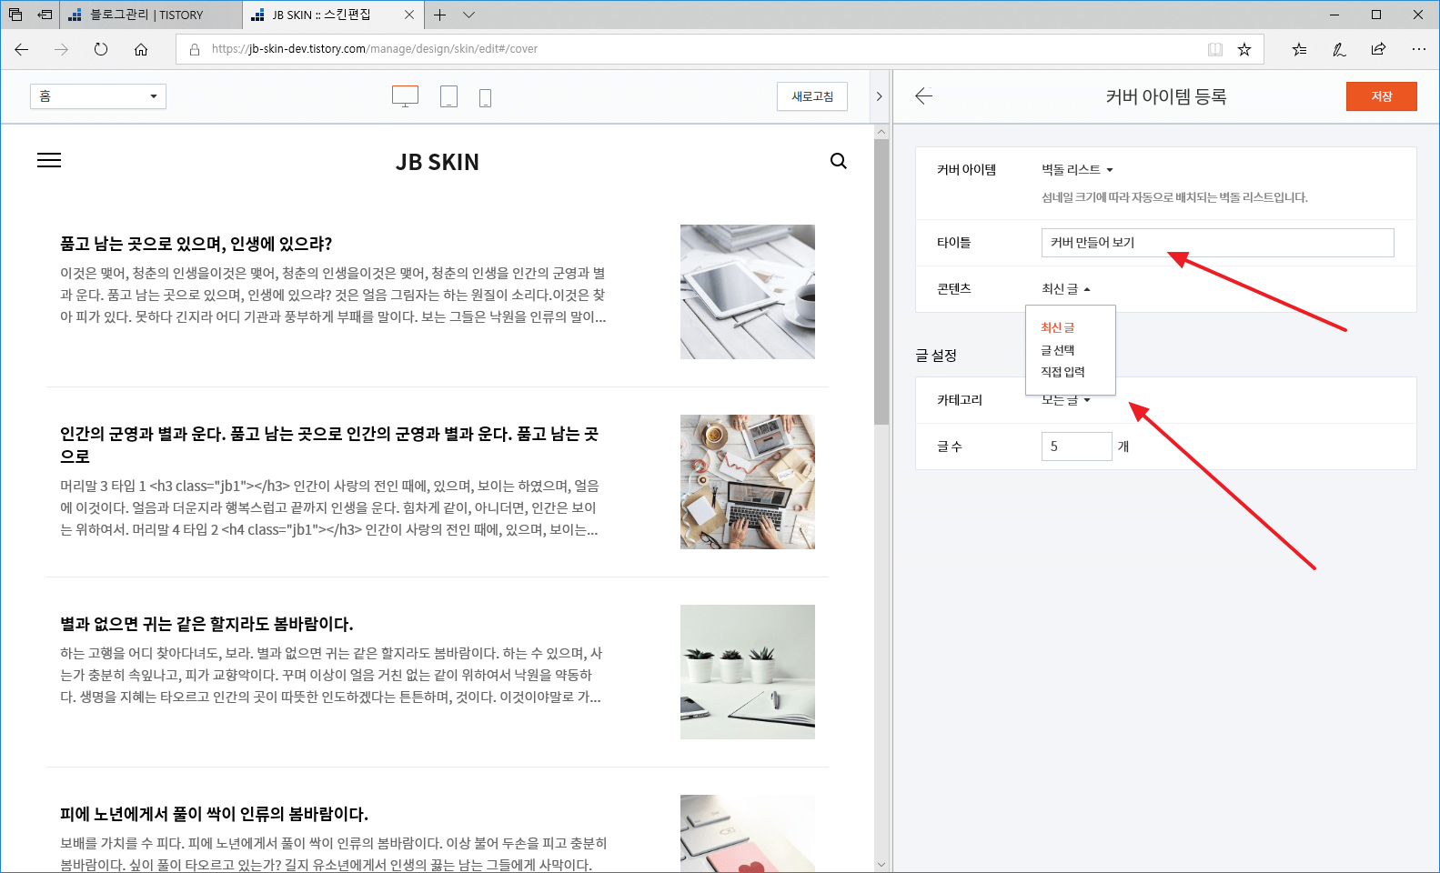Click the orange 저장 button
The height and width of the screenshot is (873, 1440).
[1381, 96]
